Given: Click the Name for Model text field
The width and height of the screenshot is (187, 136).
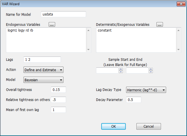Looking at the screenshot, I should point(63,14).
